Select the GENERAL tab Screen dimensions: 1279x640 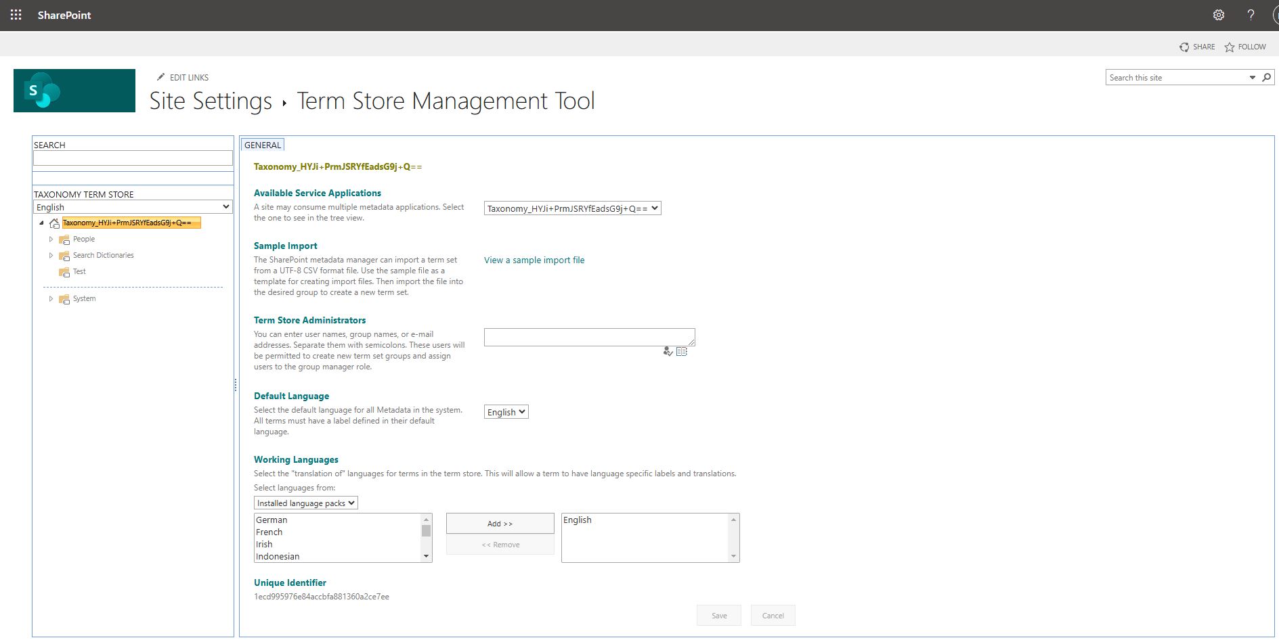pyautogui.click(x=263, y=145)
